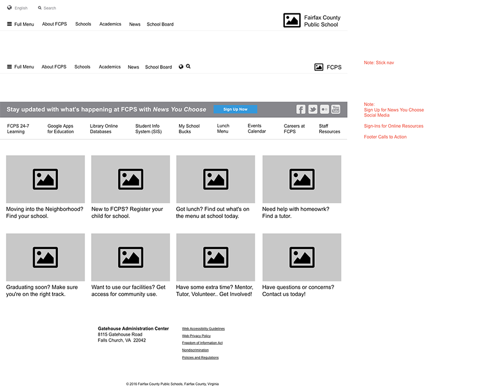Open Web Accessibility Guidelines footer link

(x=203, y=329)
